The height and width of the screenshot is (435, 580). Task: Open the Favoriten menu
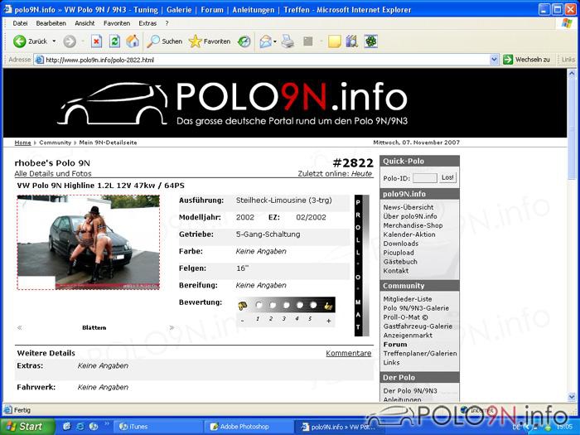pyautogui.click(x=117, y=23)
